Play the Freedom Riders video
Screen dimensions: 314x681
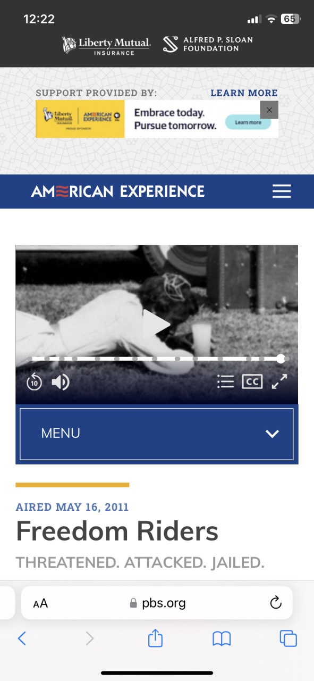pyautogui.click(x=156, y=325)
